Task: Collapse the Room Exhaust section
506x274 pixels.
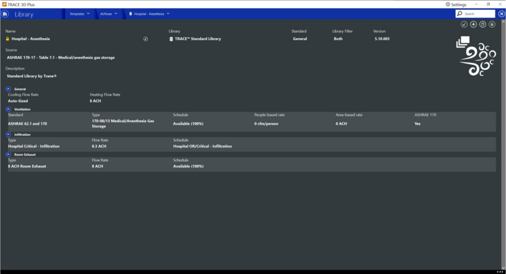Action: [x=9, y=154]
